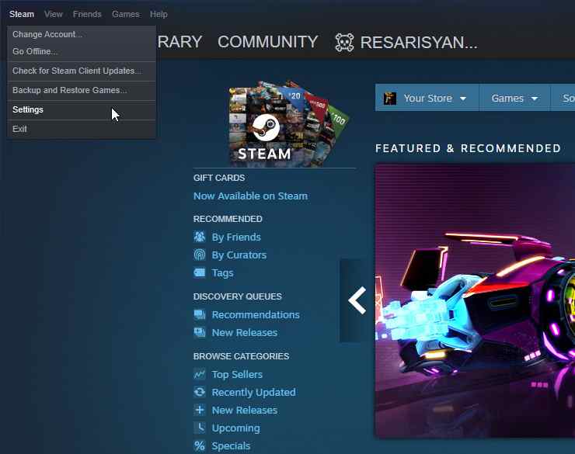Click the Specials percent icon
Image resolution: width=575 pixels, height=454 pixels.
pos(200,446)
